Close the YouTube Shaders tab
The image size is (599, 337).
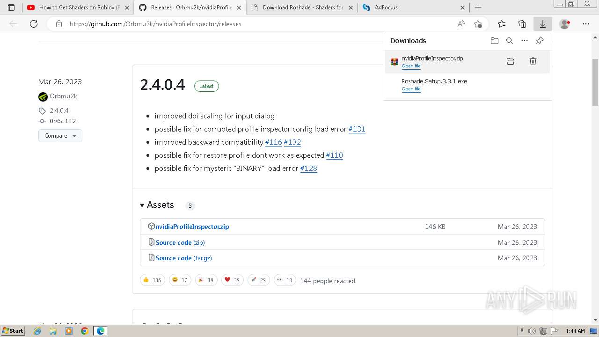127,7
